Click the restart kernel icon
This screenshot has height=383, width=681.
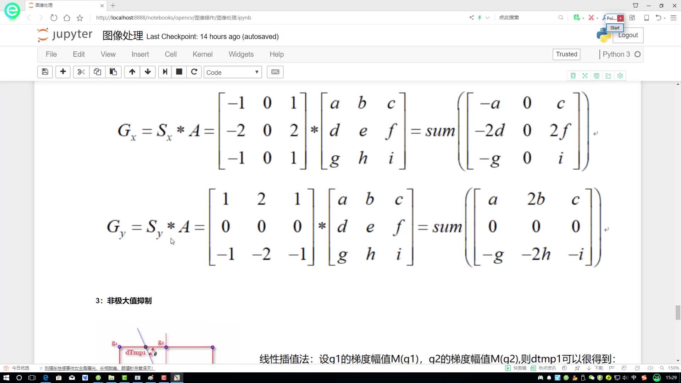pos(194,72)
